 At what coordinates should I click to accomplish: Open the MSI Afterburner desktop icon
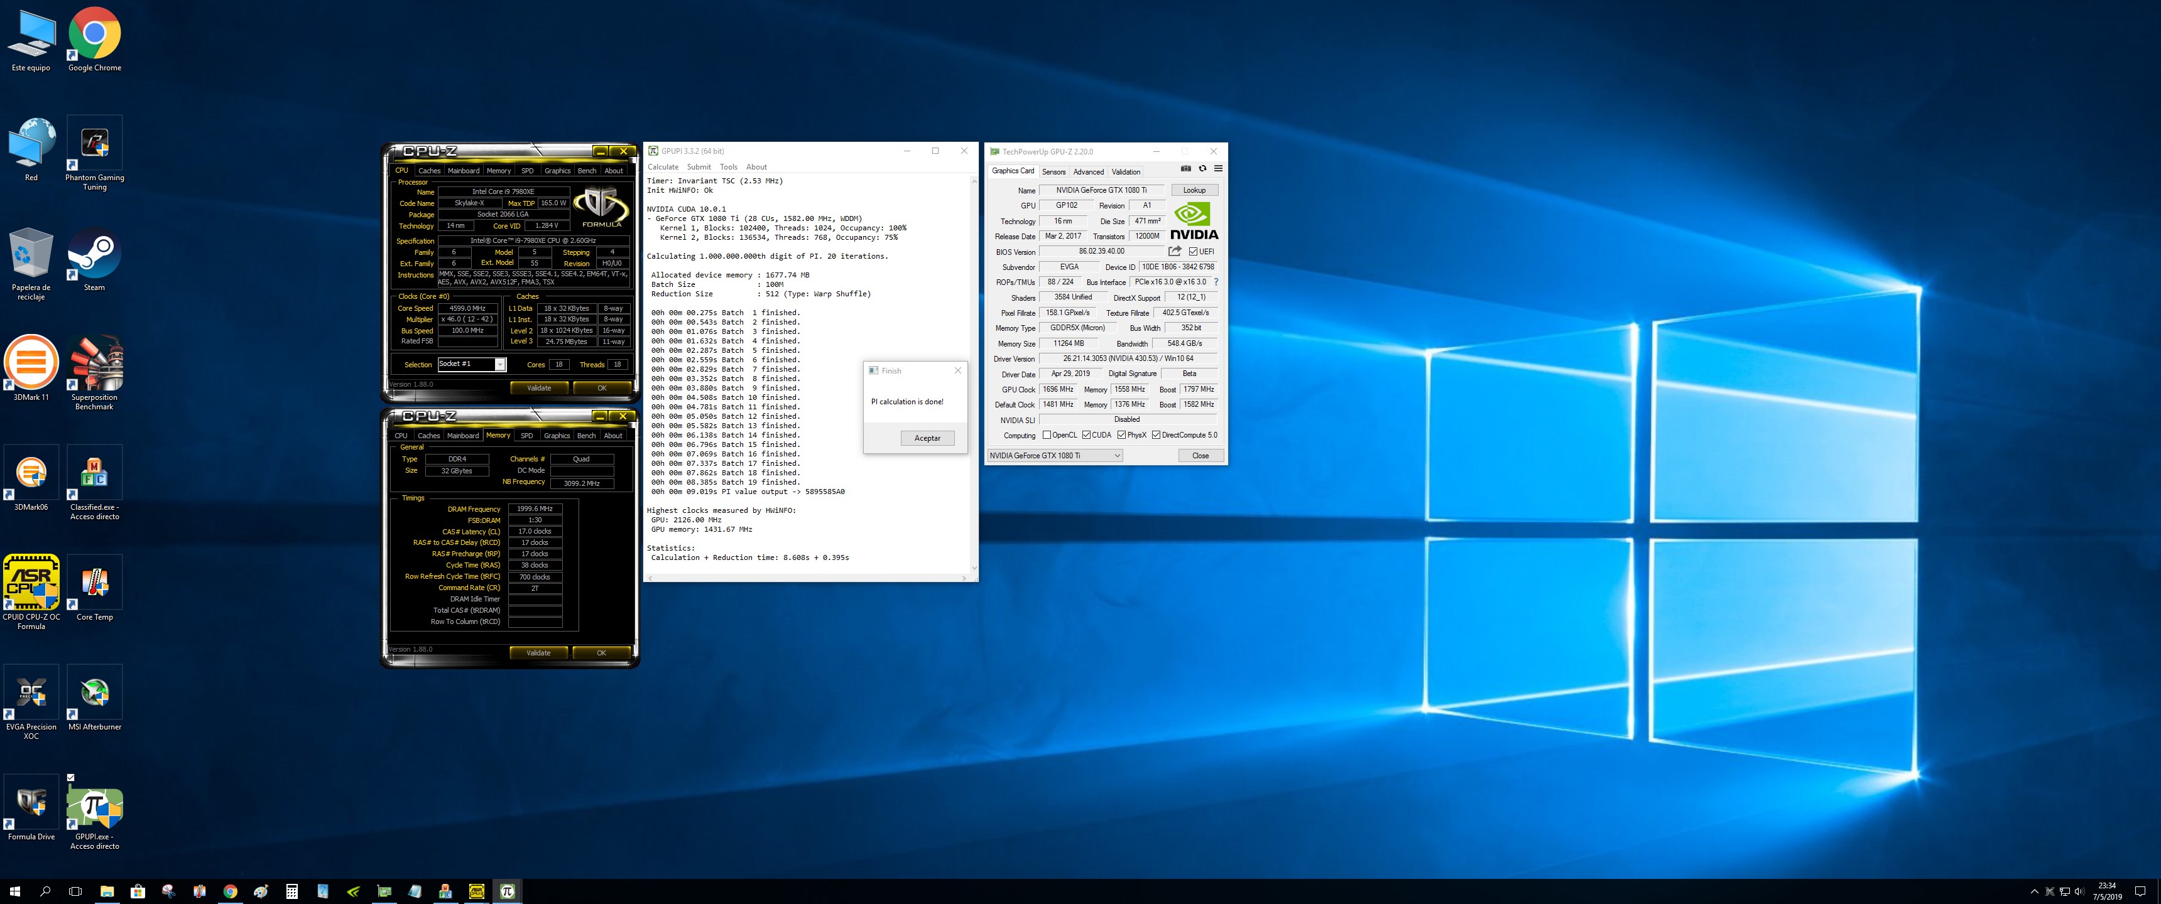click(x=95, y=697)
